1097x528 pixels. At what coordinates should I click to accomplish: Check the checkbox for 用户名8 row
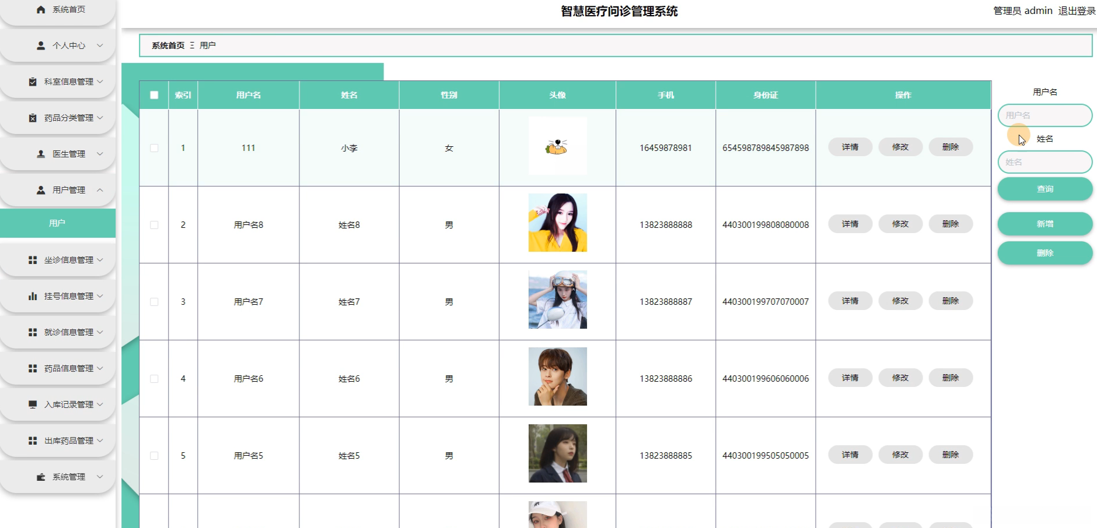tap(154, 225)
